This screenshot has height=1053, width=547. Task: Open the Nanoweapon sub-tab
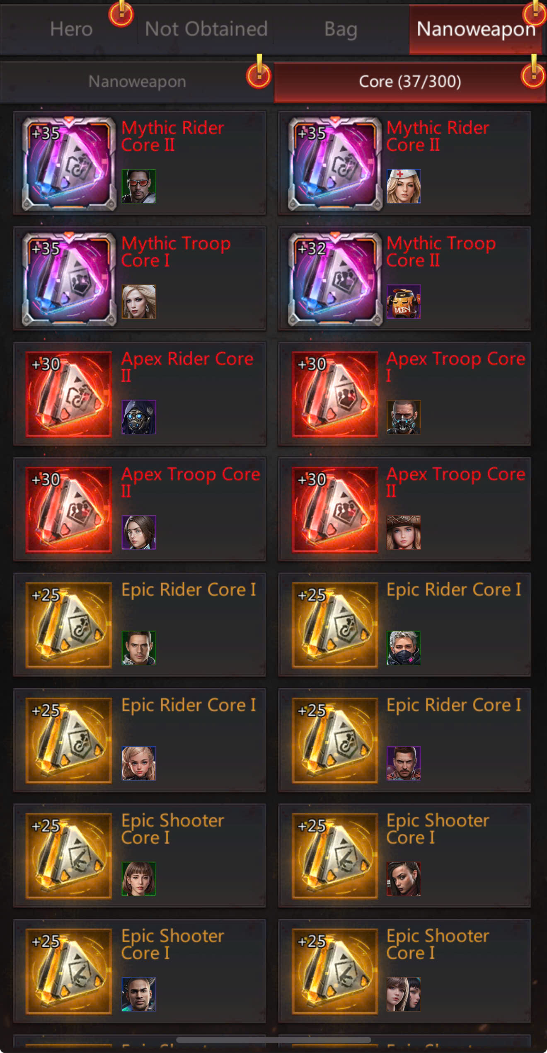(137, 82)
